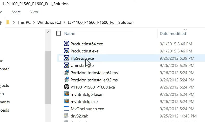Click the PortMonitorInstaller64.msi installer icon

pos(66,72)
